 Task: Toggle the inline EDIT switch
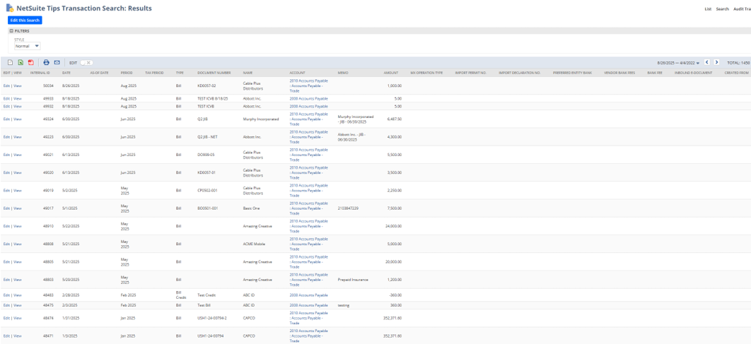click(x=86, y=63)
